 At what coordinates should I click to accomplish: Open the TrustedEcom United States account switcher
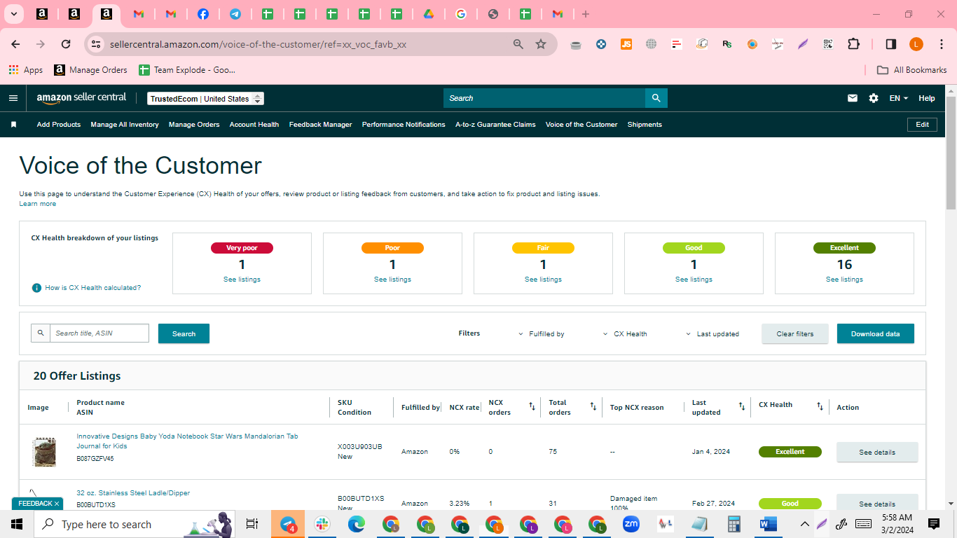point(205,99)
